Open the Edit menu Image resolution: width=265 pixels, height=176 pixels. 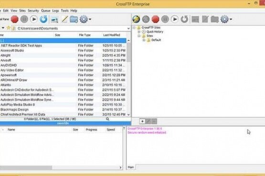[6, 10]
